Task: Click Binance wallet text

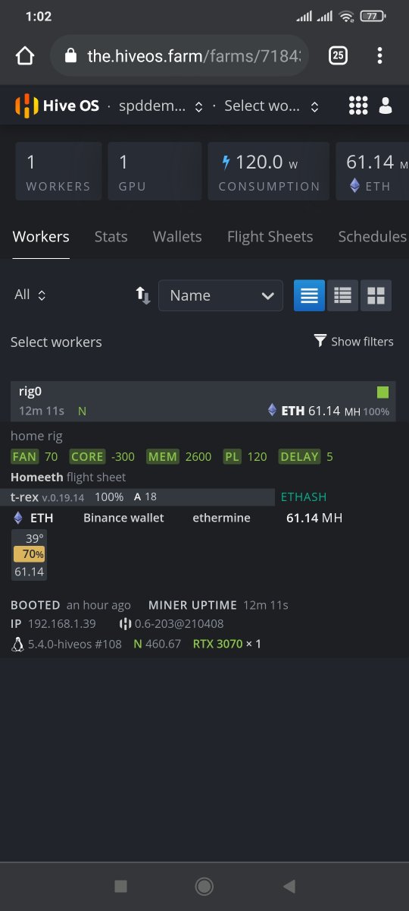Action: coord(123,518)
